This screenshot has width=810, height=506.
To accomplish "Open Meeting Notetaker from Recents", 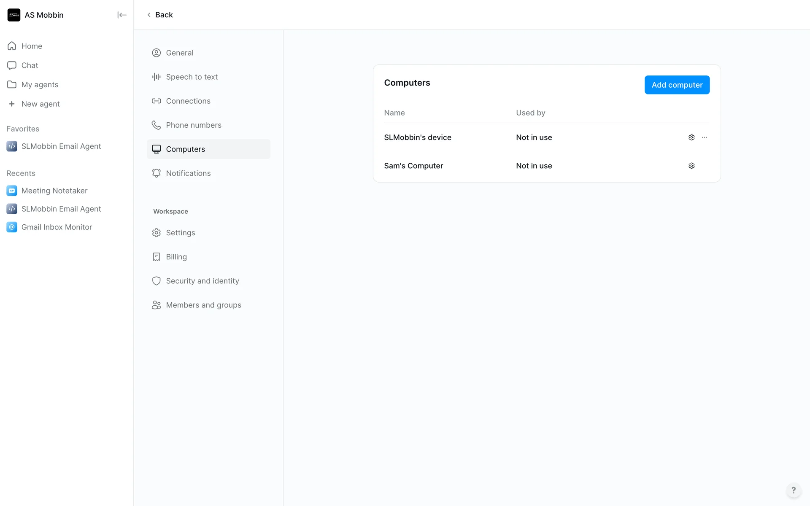I will tap(54, 191).
